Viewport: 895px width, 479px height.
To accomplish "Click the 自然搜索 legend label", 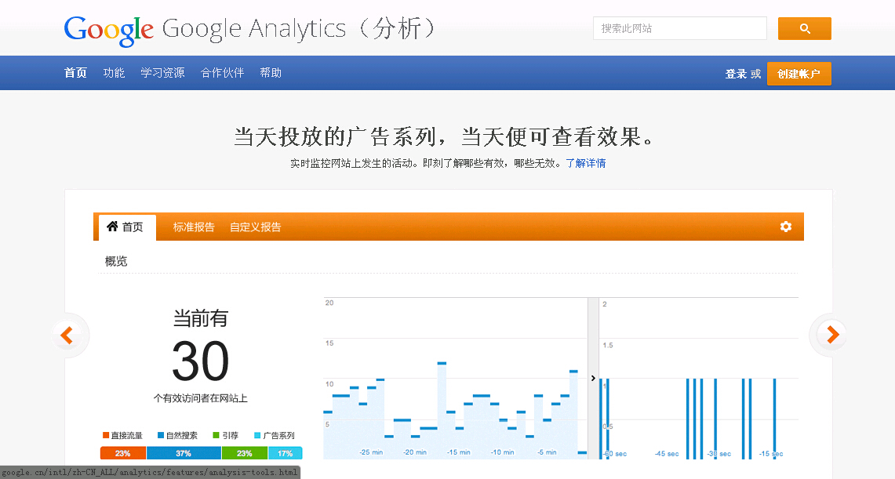I will click(x=181, y=436).
